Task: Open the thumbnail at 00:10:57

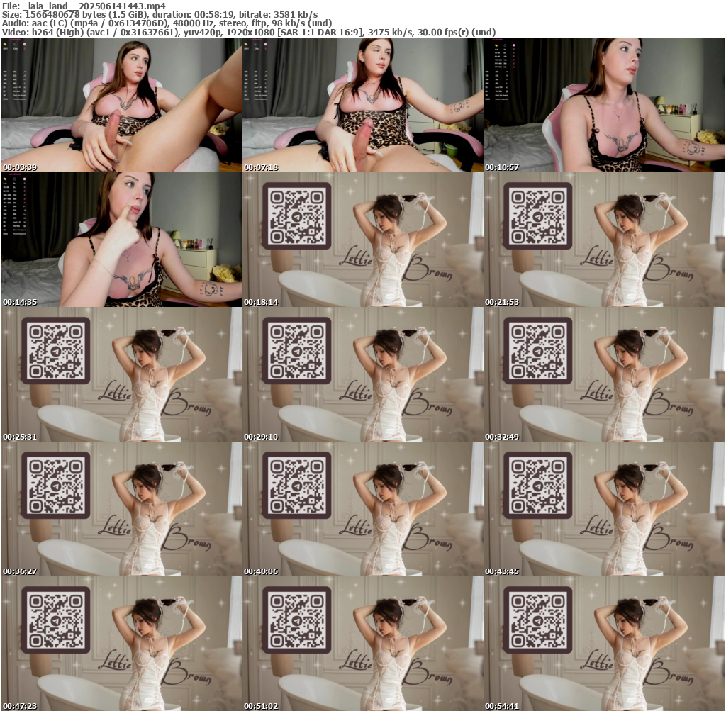Action: [604, 105]
